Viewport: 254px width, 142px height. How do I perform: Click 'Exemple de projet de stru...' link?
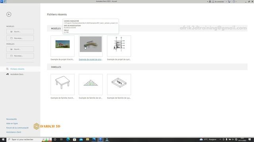pos(90,60)
